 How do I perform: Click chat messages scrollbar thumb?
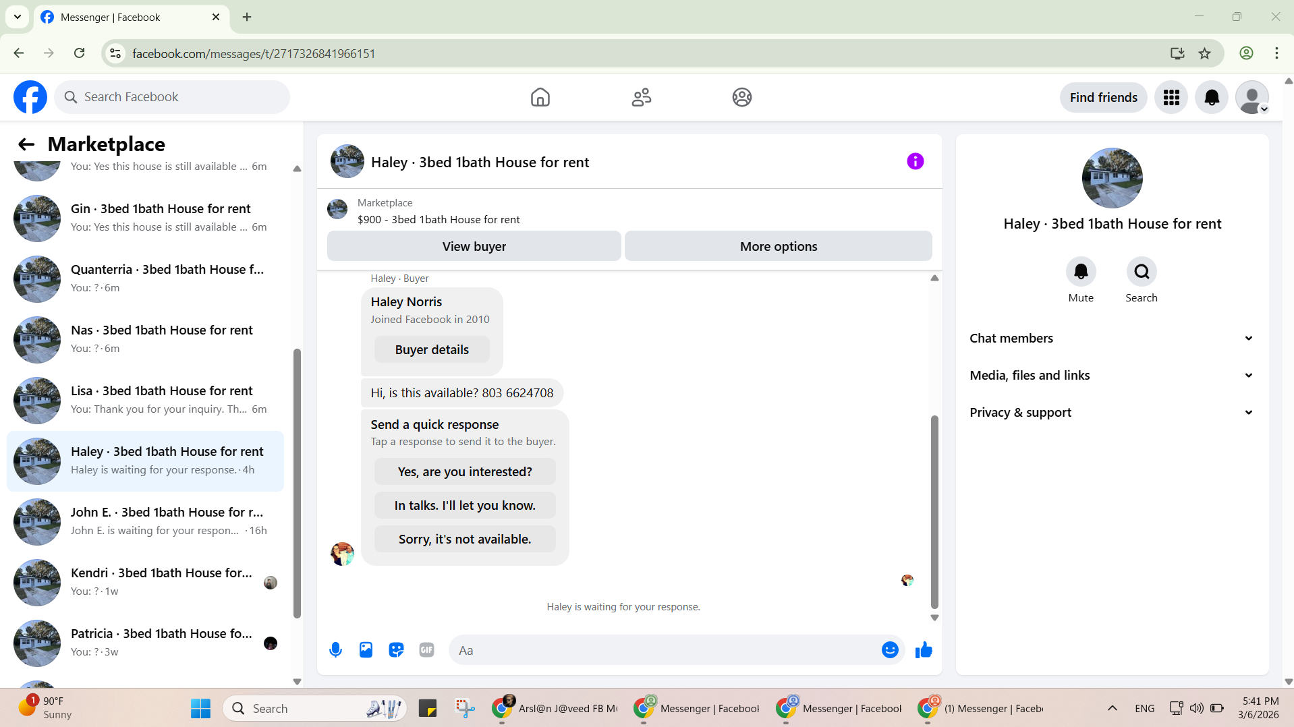(x=934, y=512)
